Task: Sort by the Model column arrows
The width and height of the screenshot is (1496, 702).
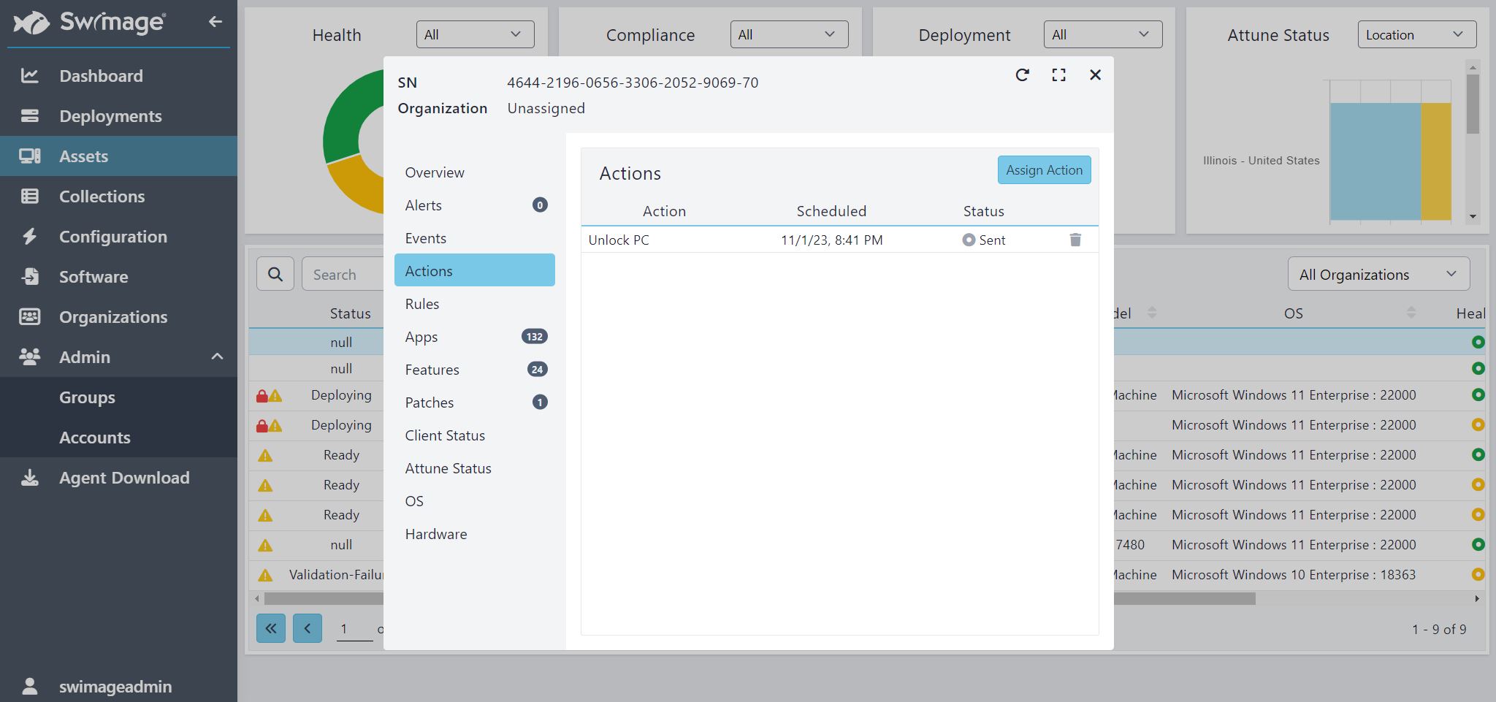Action: point(1152,313)
